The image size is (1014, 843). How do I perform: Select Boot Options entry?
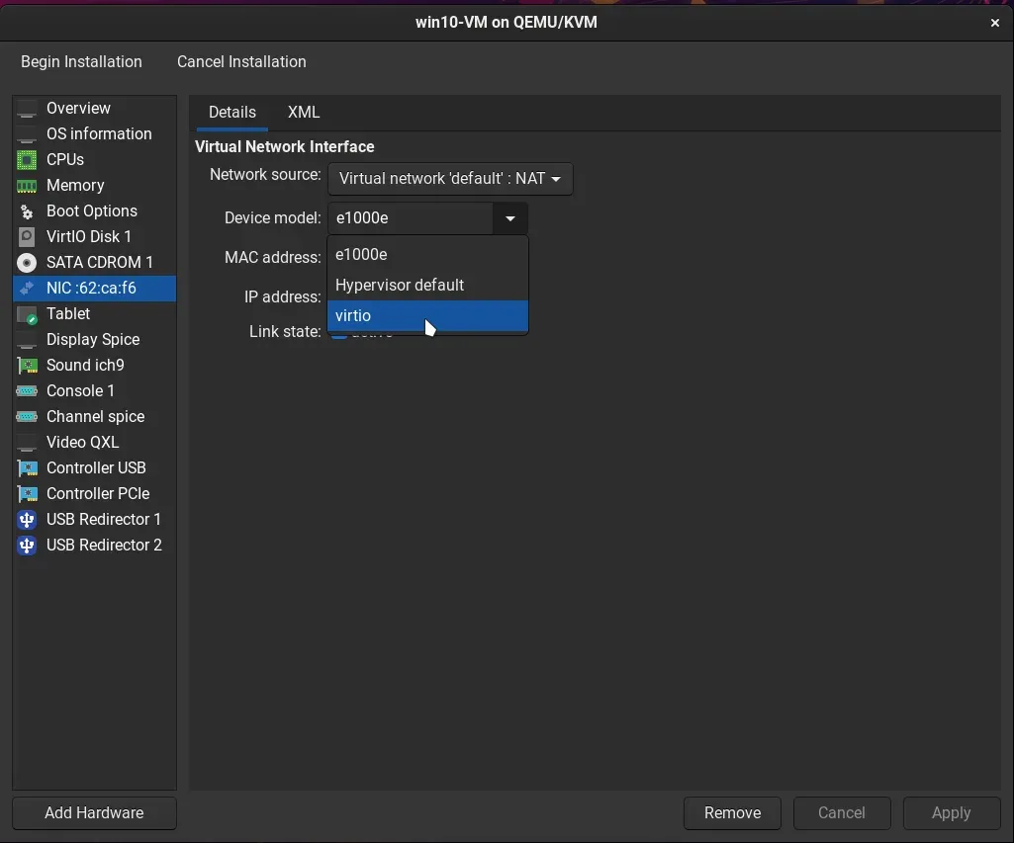94,211
